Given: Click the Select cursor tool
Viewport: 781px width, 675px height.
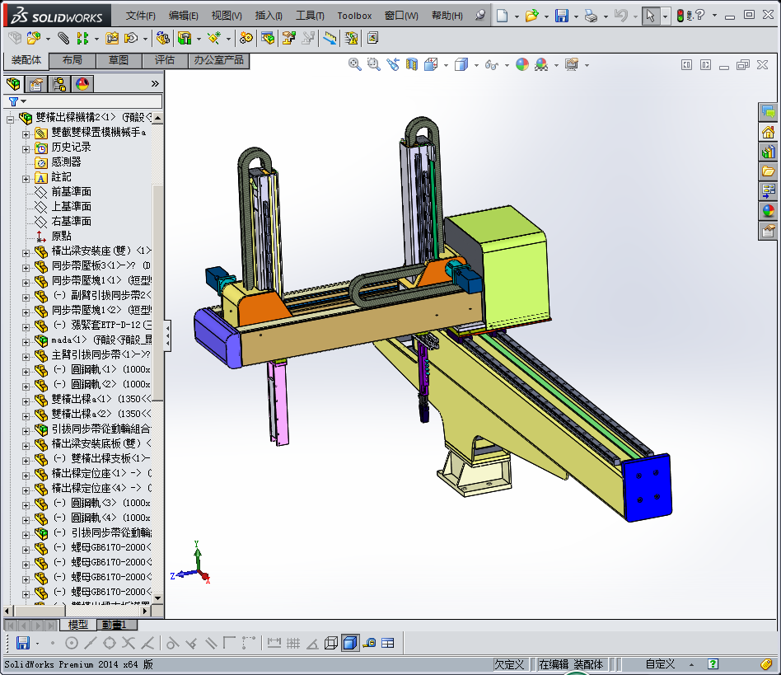Looking at the screenshot, I should [650, 16].
